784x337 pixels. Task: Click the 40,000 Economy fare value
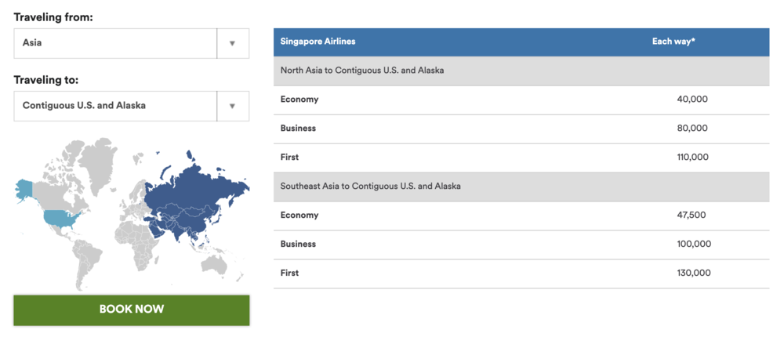pos(692,100)
